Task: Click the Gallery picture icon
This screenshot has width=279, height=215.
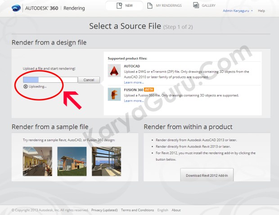Action: [x=196, y=5]
